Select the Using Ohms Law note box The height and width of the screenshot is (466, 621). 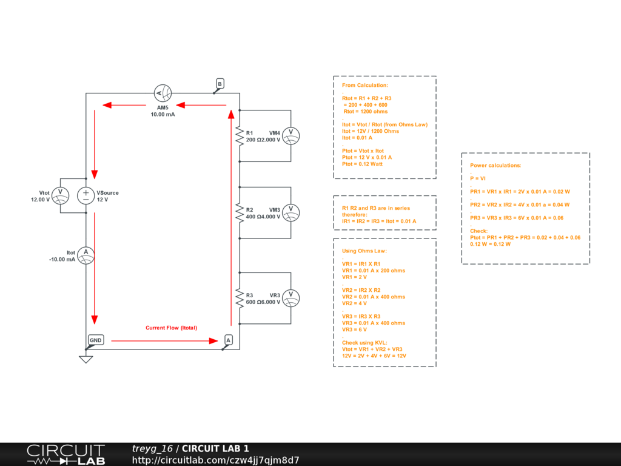coord(384,302)
